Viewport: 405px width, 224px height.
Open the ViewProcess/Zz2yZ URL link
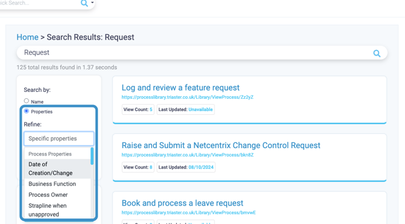187,97
